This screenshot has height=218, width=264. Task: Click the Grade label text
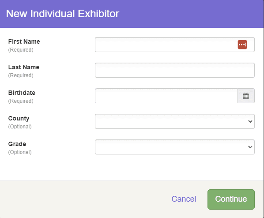17,144
